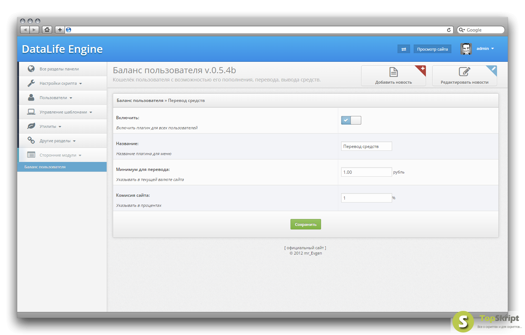Click the Редактировать новости button label
The width and height of the screenshot is (525, 335).
[x=464, y=82]
